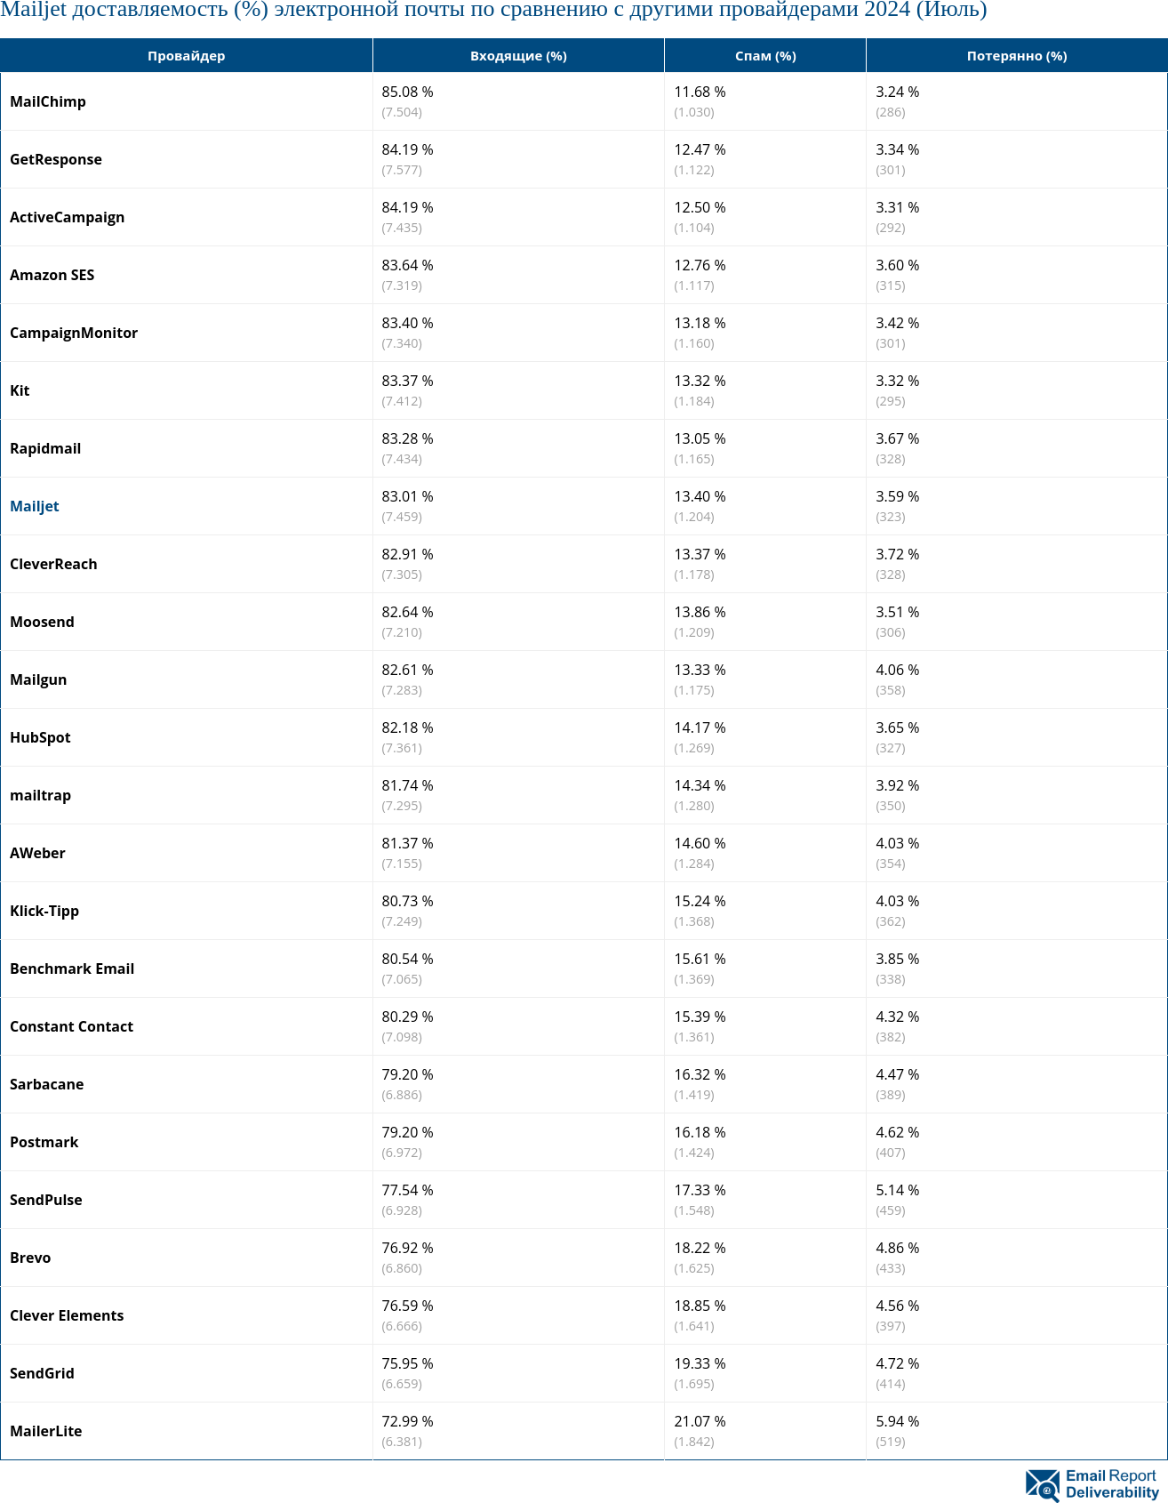The height and width of the screenshot is (1503, 1168).
Task: Select the Constant Contact provider name
Action: click(71, 1026)
